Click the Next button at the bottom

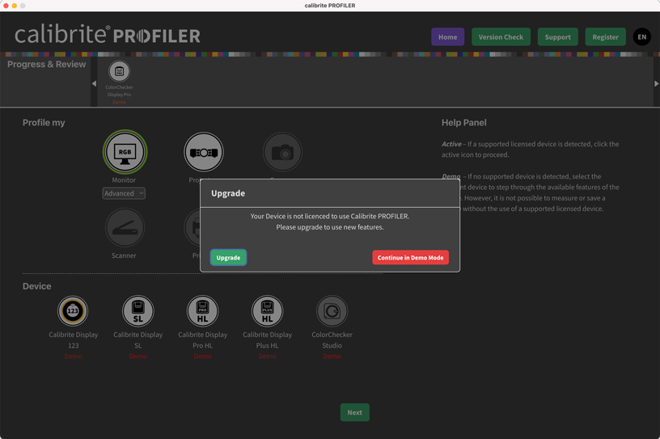(x=354, y=412)
